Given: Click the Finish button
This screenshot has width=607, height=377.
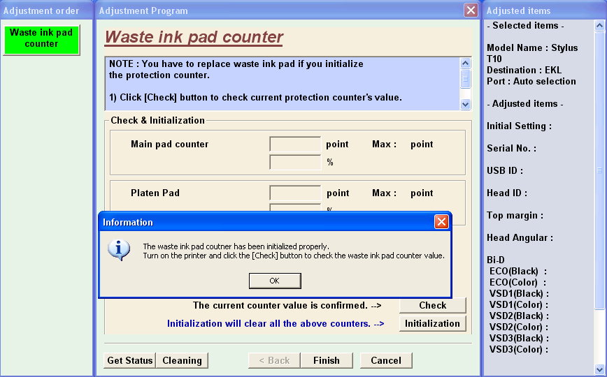Looking at the screenshot, I should tap(326, 360).
